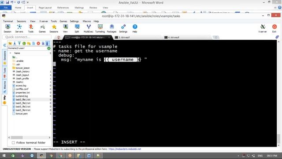The width and height of the screenshot is (282, 159).
Task: Open the Session toolbar icon
Action: point(7,28)
